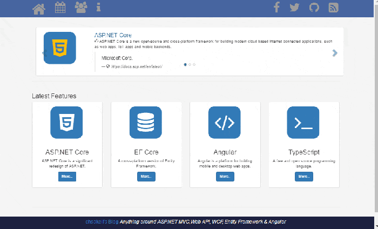Screen dimensions: 378x229
Task: Click the TypeScript card heading
Action: tap(303, 152)
